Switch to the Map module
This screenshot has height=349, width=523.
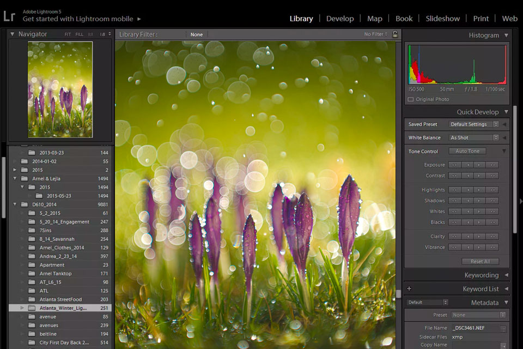pos(375,19)
